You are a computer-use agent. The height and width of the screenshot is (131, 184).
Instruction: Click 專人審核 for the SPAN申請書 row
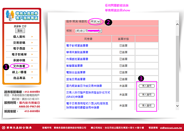pos(147,95)
